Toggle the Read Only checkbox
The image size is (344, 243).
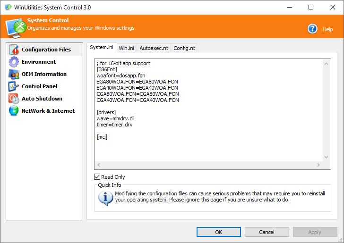tap(97, 177)
